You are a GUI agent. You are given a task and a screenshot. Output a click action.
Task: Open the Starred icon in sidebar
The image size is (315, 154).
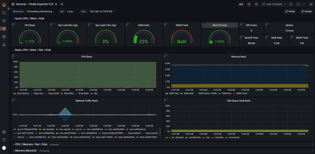point(4,21)
